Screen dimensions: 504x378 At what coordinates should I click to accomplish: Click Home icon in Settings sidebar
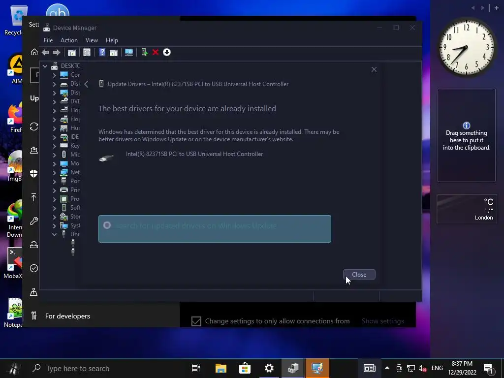(x=34, y=52)
